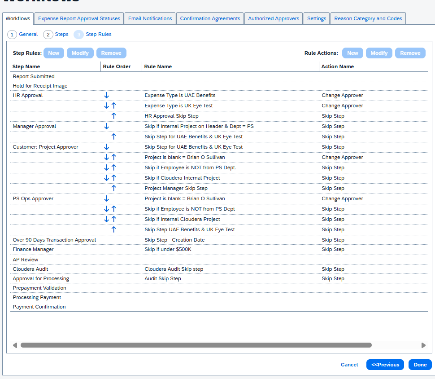The height and width of the screenshot is (379, 435).
Task: Select the Hold for Receipt Image row
Action: coord(219,86)
